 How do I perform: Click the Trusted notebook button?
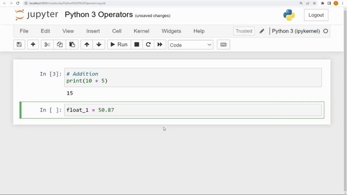click(x=244, y=31)
